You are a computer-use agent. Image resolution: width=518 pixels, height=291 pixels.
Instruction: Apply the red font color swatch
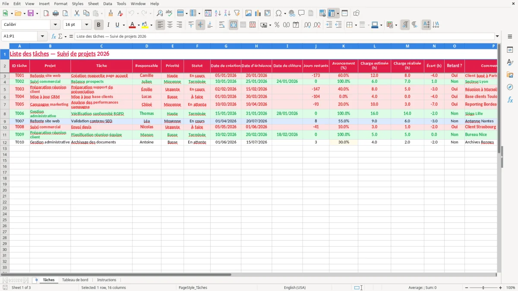[x=133, y=25]
